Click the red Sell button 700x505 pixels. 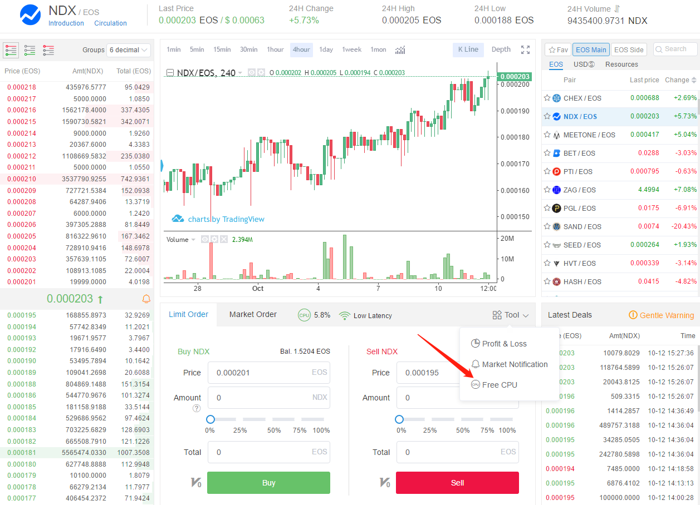pos(457,483)
